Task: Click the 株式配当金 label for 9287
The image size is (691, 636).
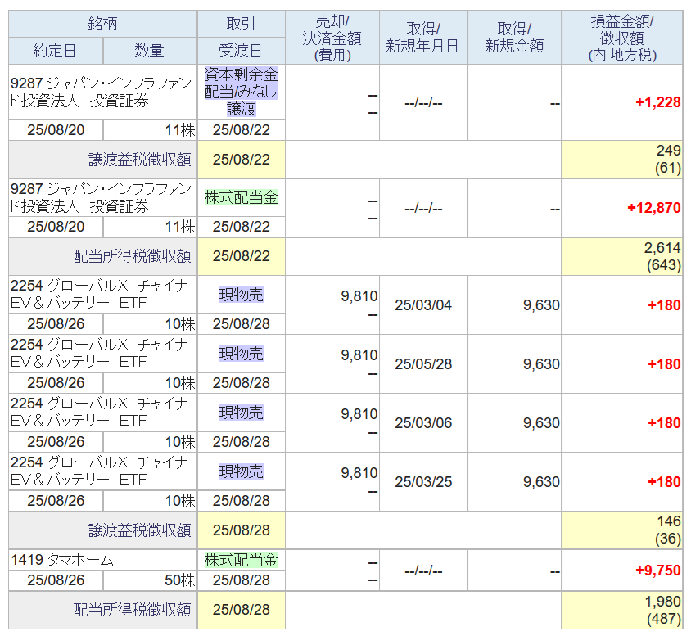Action: point(241,197)
